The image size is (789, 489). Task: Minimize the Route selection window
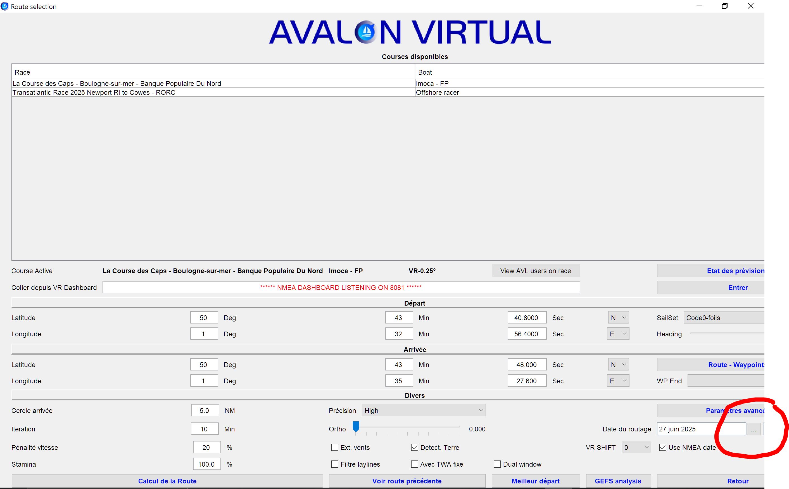699,6
